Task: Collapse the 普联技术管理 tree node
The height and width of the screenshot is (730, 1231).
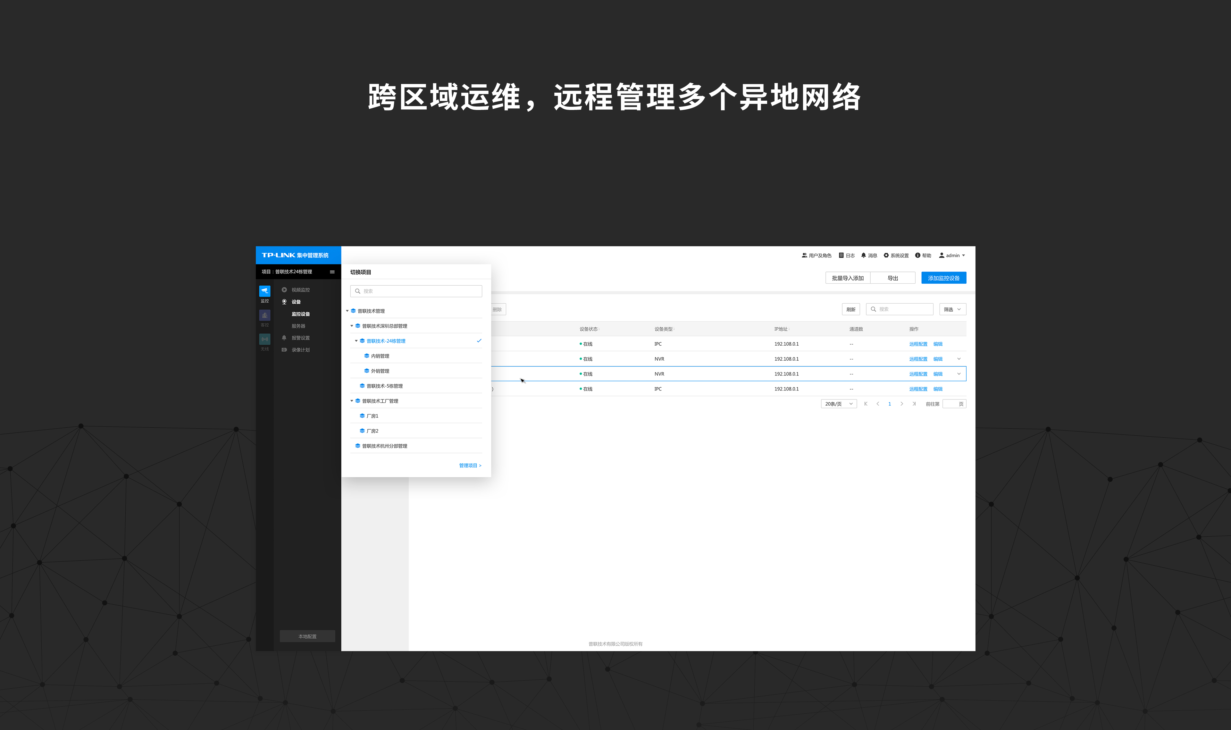Action: pyautogui.click(x=347, y=311)
